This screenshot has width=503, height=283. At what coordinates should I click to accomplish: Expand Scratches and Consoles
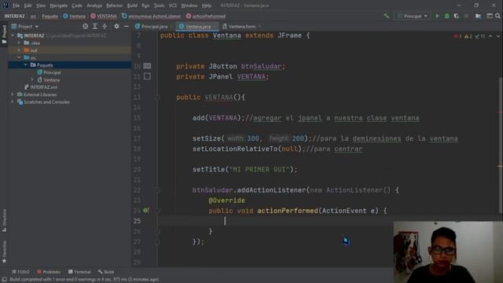pos(13,101)
